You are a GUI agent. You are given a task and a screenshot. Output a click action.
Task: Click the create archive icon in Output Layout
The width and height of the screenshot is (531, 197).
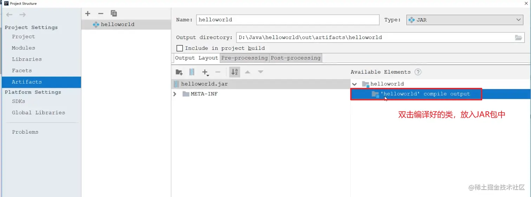point(192,72)
